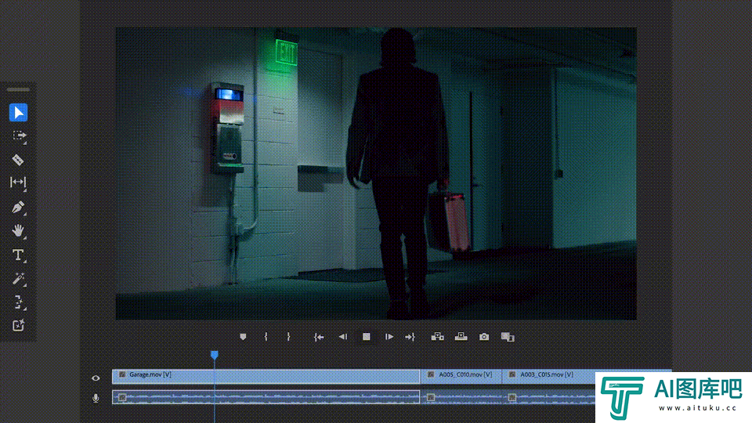Mark Out point with right brace
This screenshot has height=423, width=752.
pyautogui.click(x=288, y=337)
